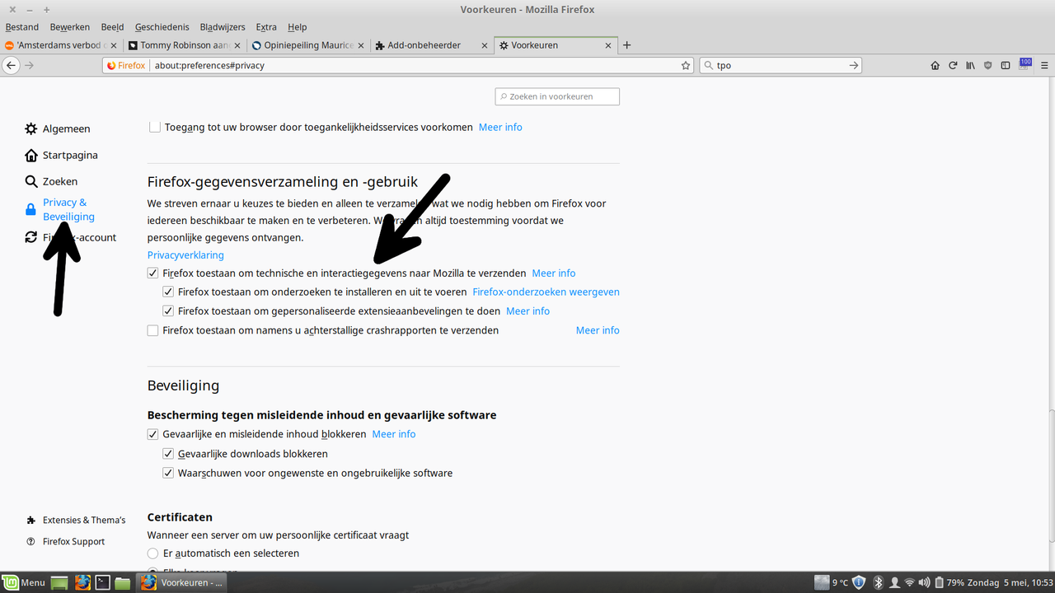
Task: Toggle the sidebar toolbar icon
Action: (1006, 65)
